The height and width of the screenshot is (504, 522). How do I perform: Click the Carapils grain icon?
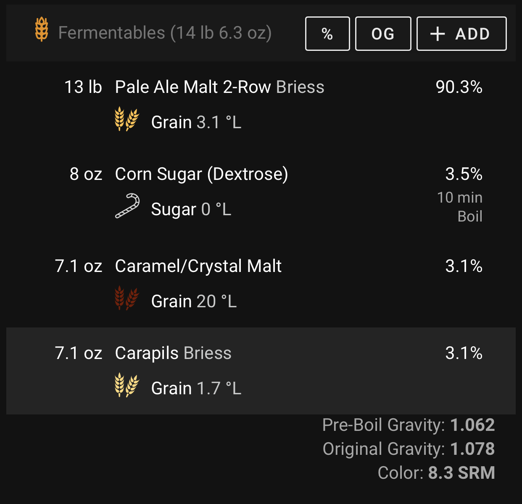coord(127,385)
